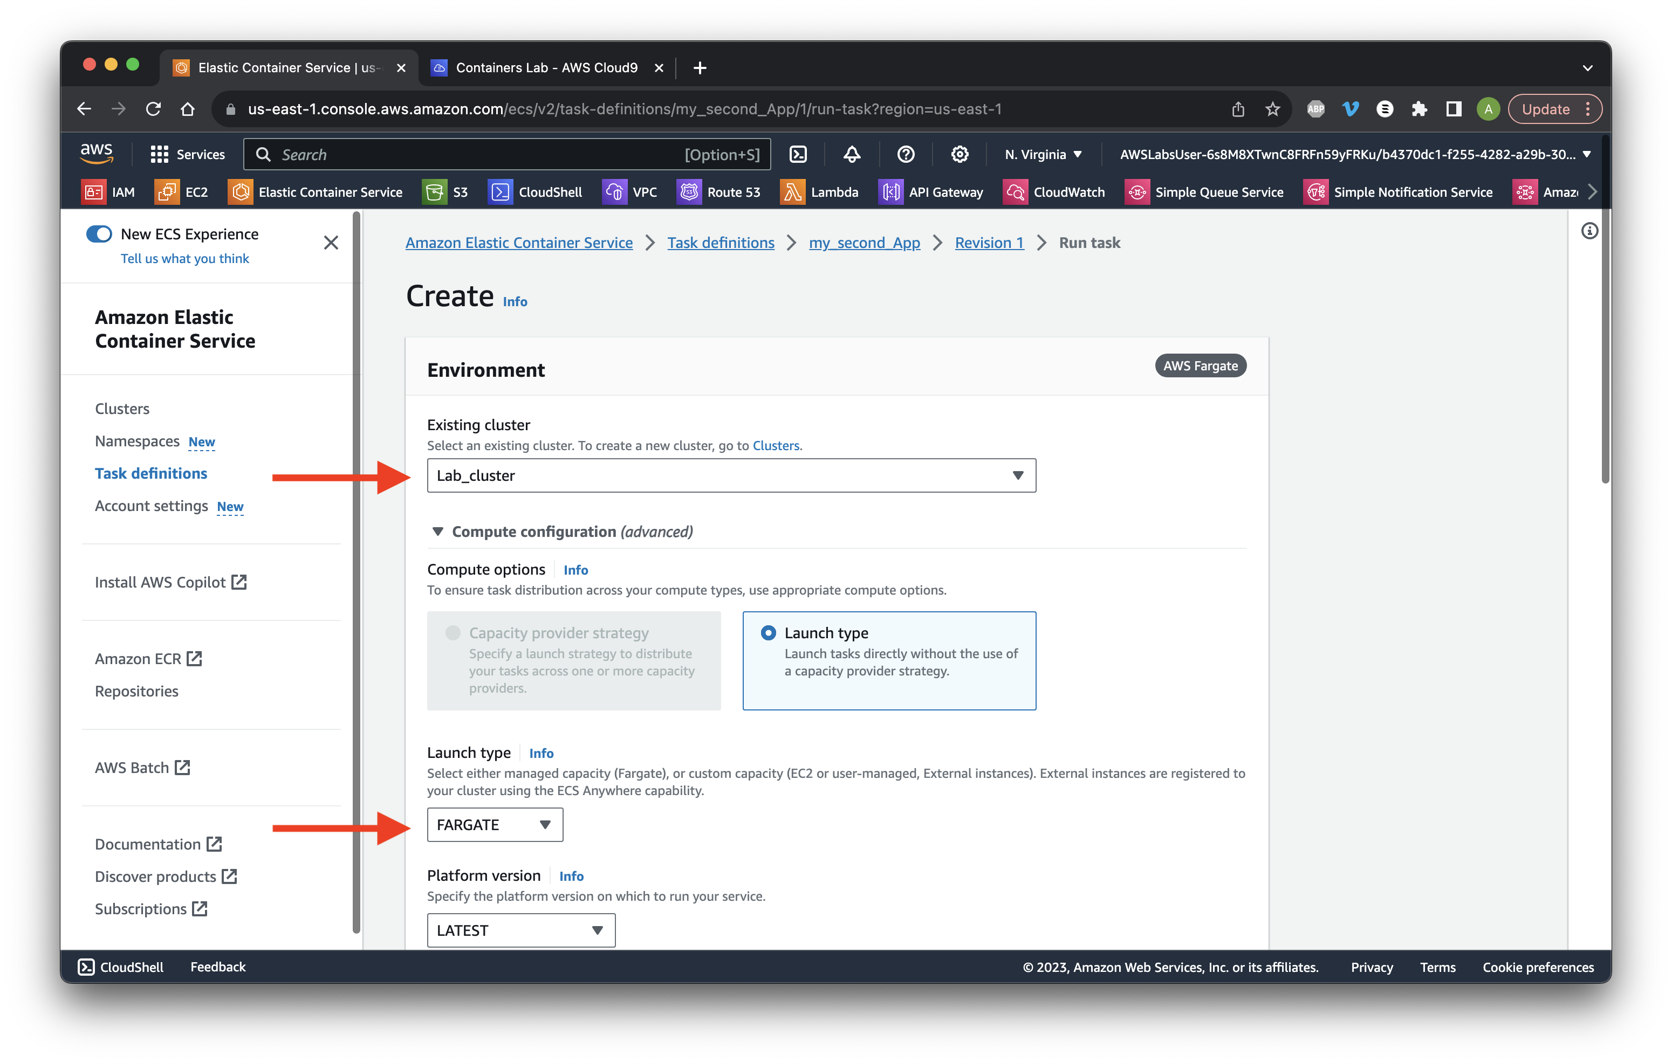Image resolution: width=1672 pixels, height=1063 pixels.
Task: Open the Services grid menu
Action: (188, 154)
